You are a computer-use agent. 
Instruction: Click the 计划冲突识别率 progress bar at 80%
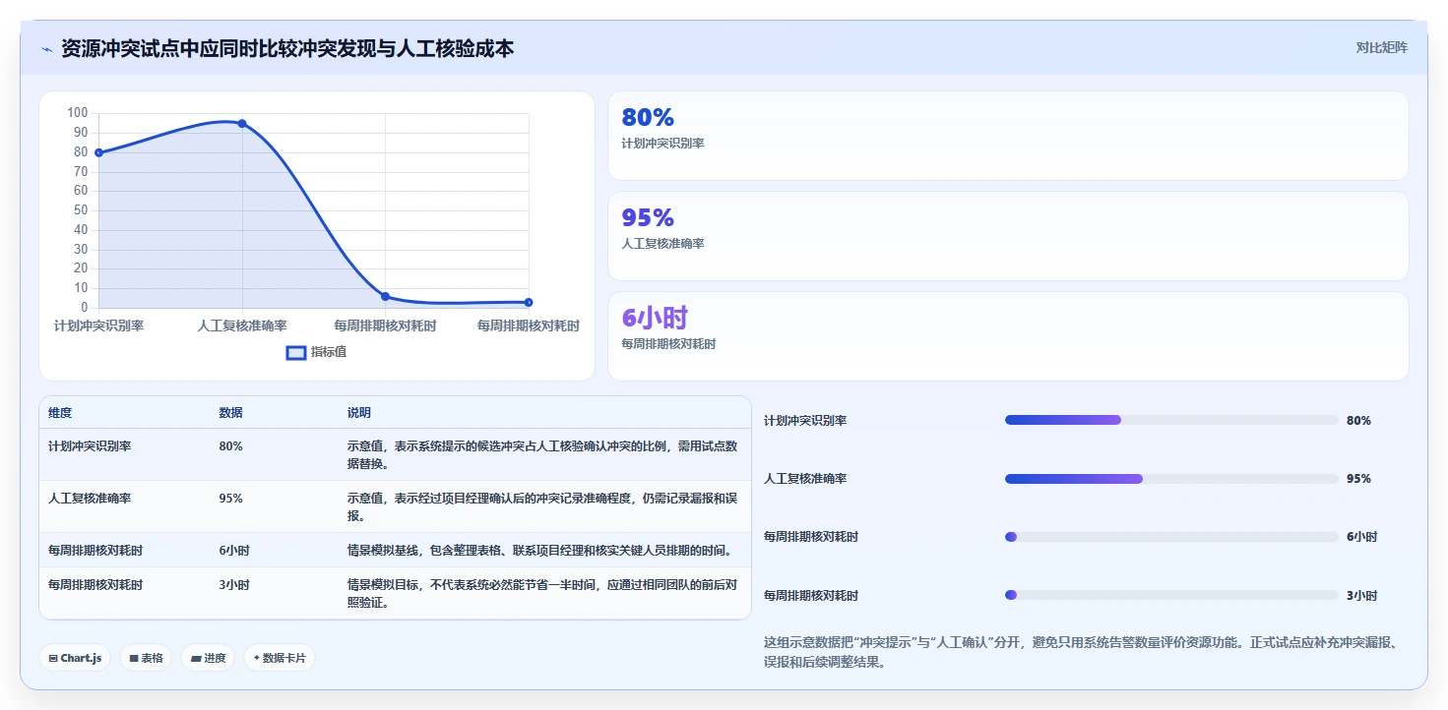click(1170, 420)
